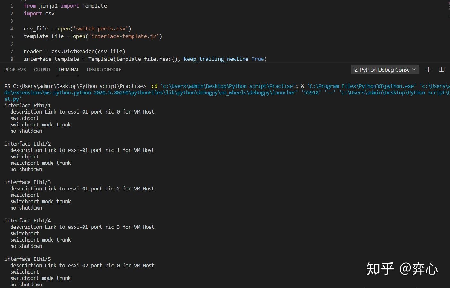
Task: Place cursor on 'switch ports.csv' string
Action: [x=101, y=28]
